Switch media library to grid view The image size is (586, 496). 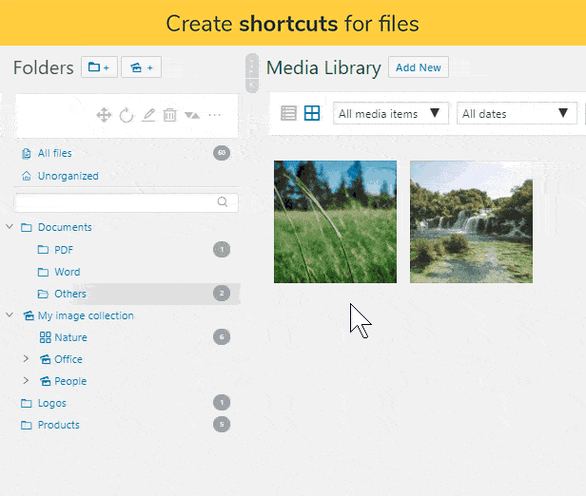(x=312, y=114)
